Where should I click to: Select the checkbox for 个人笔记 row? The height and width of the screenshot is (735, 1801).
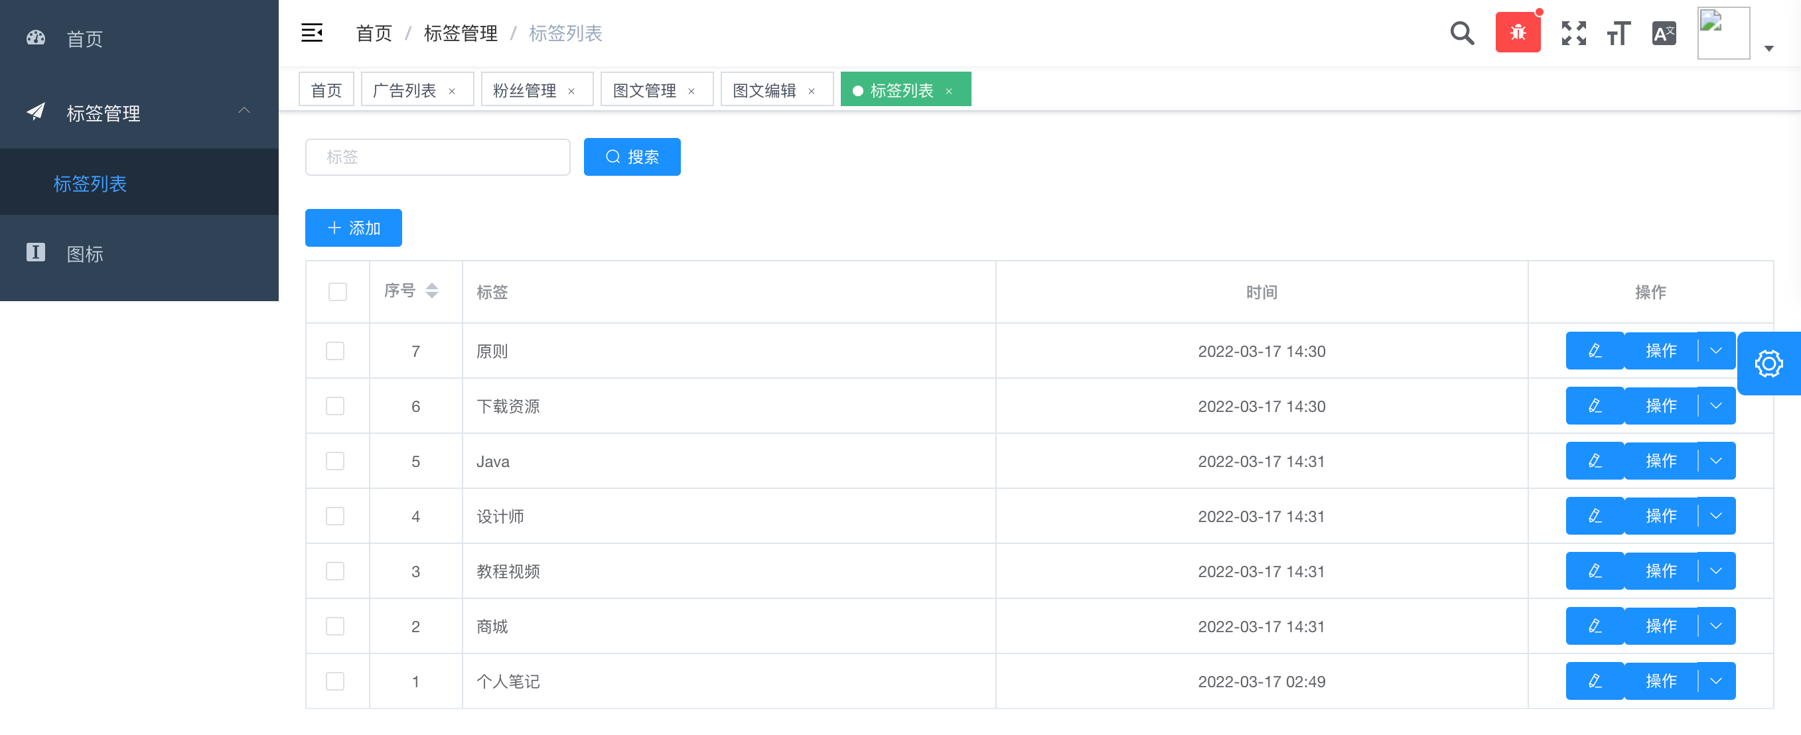pos(336,681)
